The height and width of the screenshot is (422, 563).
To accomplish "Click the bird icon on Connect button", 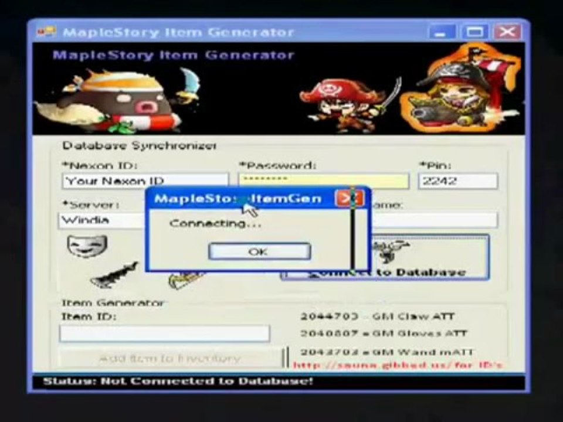I will click(x=389, y=251).
